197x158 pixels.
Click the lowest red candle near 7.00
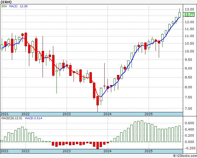pyautogui.click(x=98, y=101)
